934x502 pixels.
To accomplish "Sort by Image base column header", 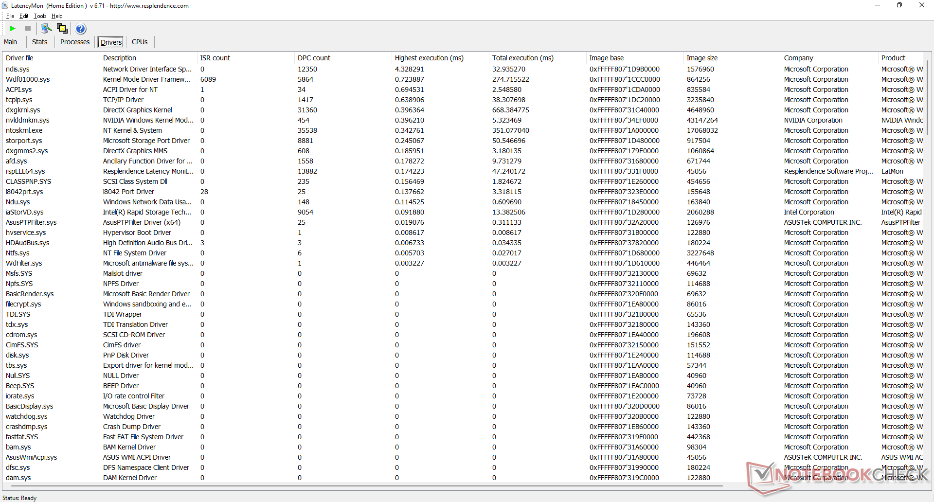I will 635,58.
